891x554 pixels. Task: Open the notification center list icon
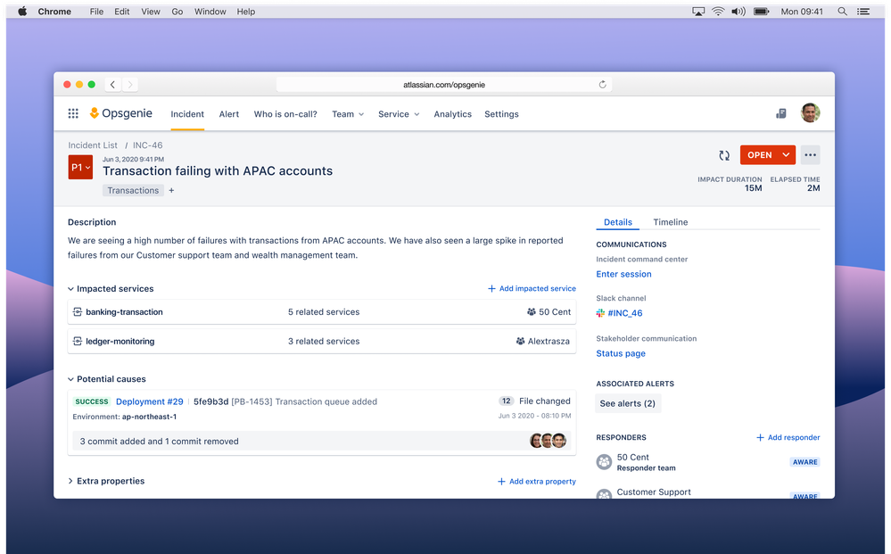pos(863,12)
